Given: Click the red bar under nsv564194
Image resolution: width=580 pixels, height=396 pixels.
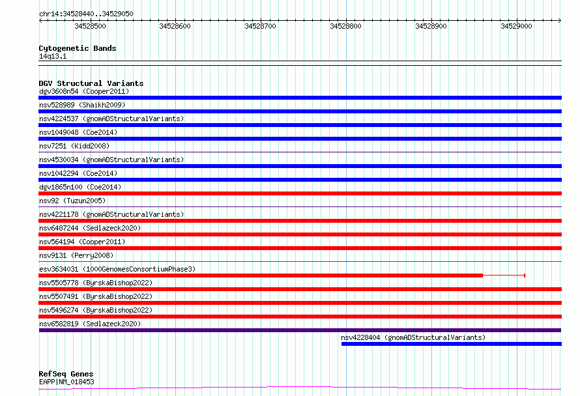Looking at the screenshot, I should pyautogui.click(x=300, y=248).
